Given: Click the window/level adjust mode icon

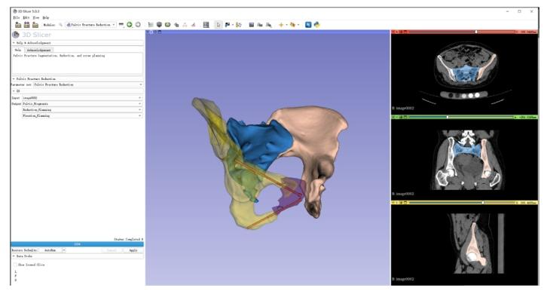Looking at the screenshot, I should coord(239,25).
